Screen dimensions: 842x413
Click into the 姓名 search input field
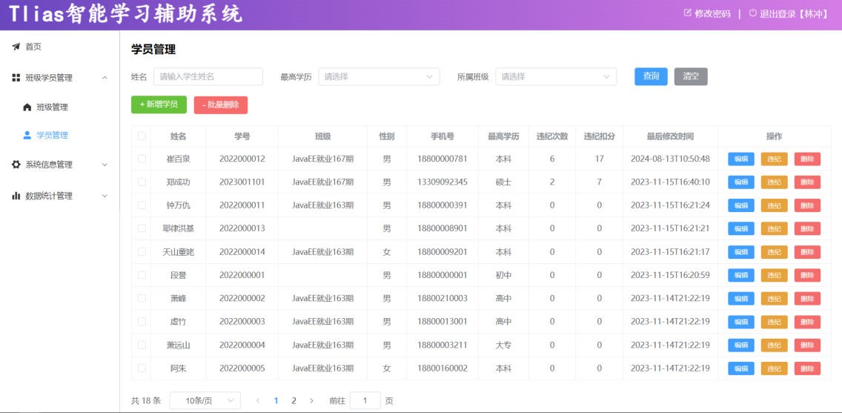pos(208,77)
